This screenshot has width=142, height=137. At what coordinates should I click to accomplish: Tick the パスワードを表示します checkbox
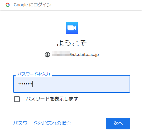coord(17,99)
